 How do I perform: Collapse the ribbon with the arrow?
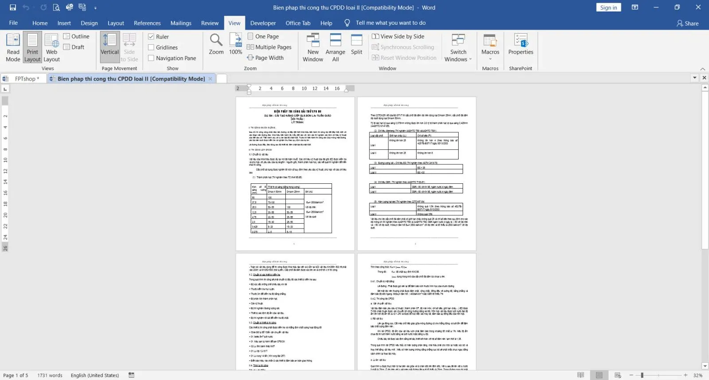tap(702, 69)
